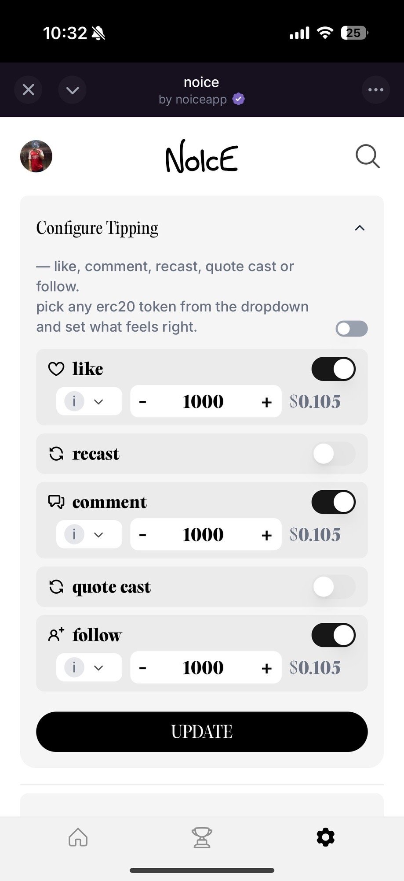Open the token dropdown for like
The width and height of the screenshot is (404, 881).
[x=89, y=401]
